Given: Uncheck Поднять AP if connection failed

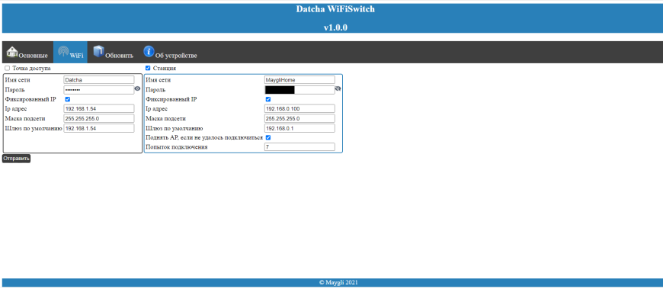Looking at the screenshot, I should point(267,137).
